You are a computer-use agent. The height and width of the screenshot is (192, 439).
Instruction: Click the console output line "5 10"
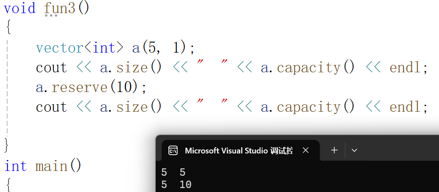(x=176, y=185)
